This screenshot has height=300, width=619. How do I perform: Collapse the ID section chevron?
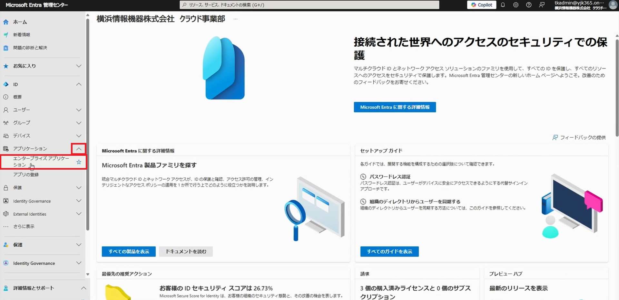(x=79, y=84)
